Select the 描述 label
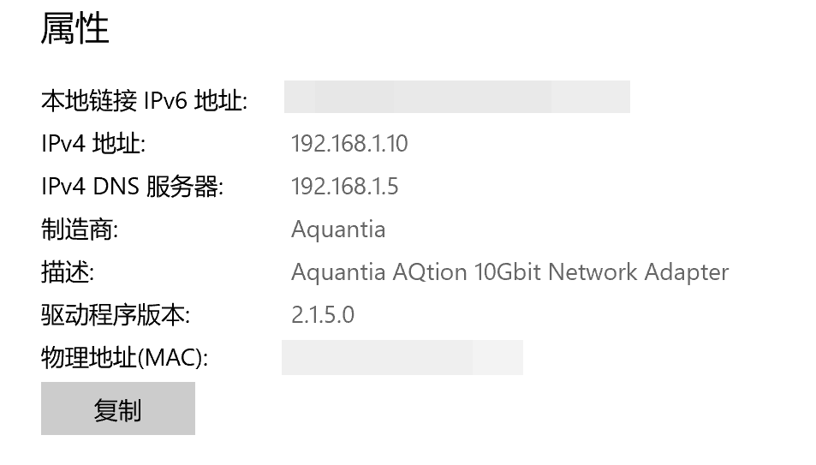Viewport: 816px width, 465px height. click(x=68, y=271)
